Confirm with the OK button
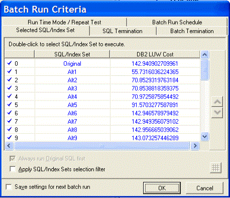Viewport: 230px width, 198px height. tap(162, 188)
